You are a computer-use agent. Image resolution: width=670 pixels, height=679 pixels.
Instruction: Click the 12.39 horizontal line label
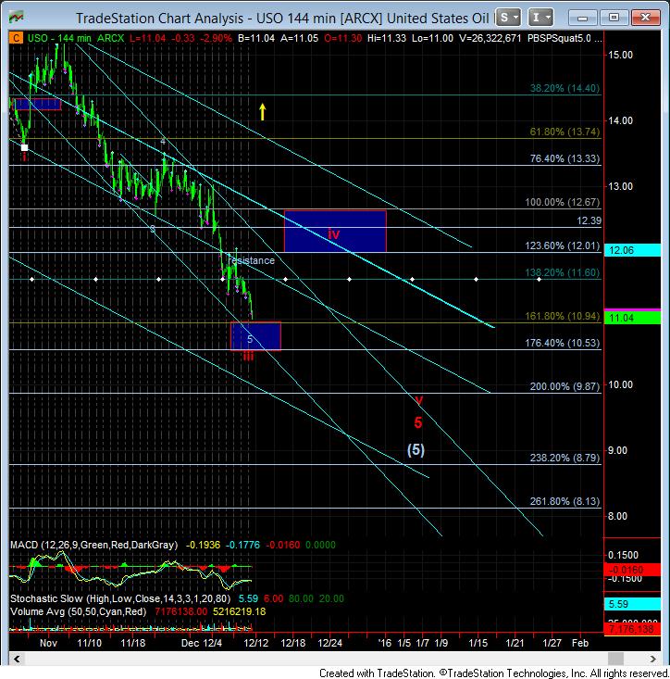coord(589,220)
